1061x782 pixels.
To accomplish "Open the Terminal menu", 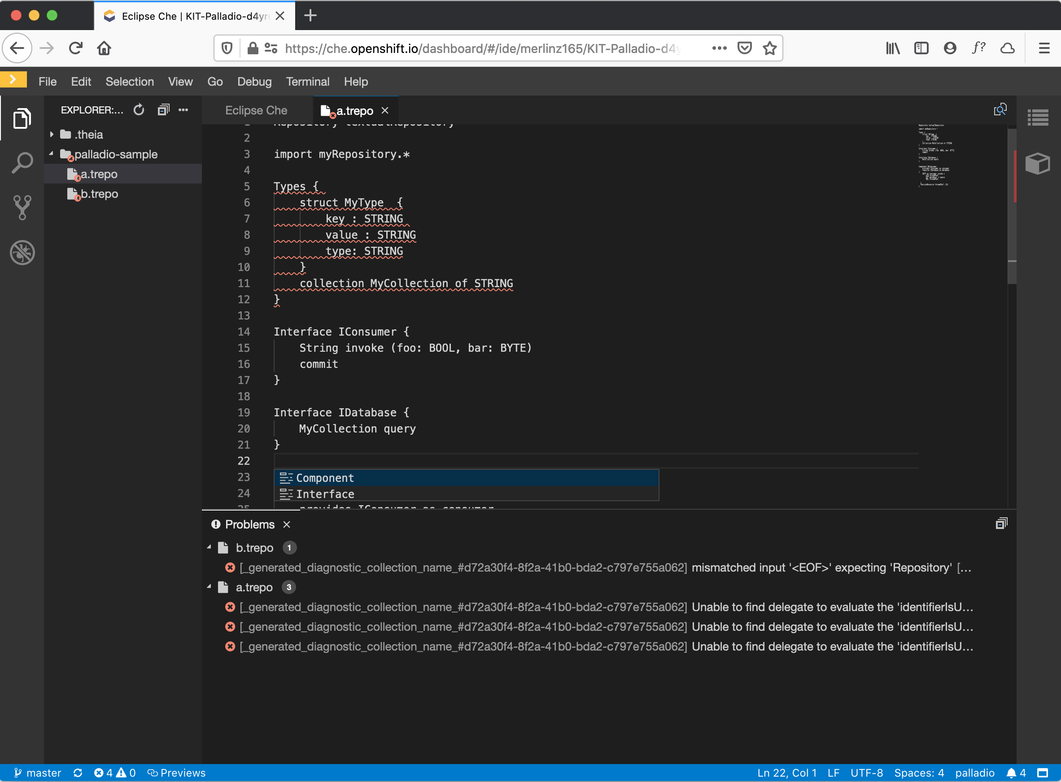I will (x=308, y=82).
